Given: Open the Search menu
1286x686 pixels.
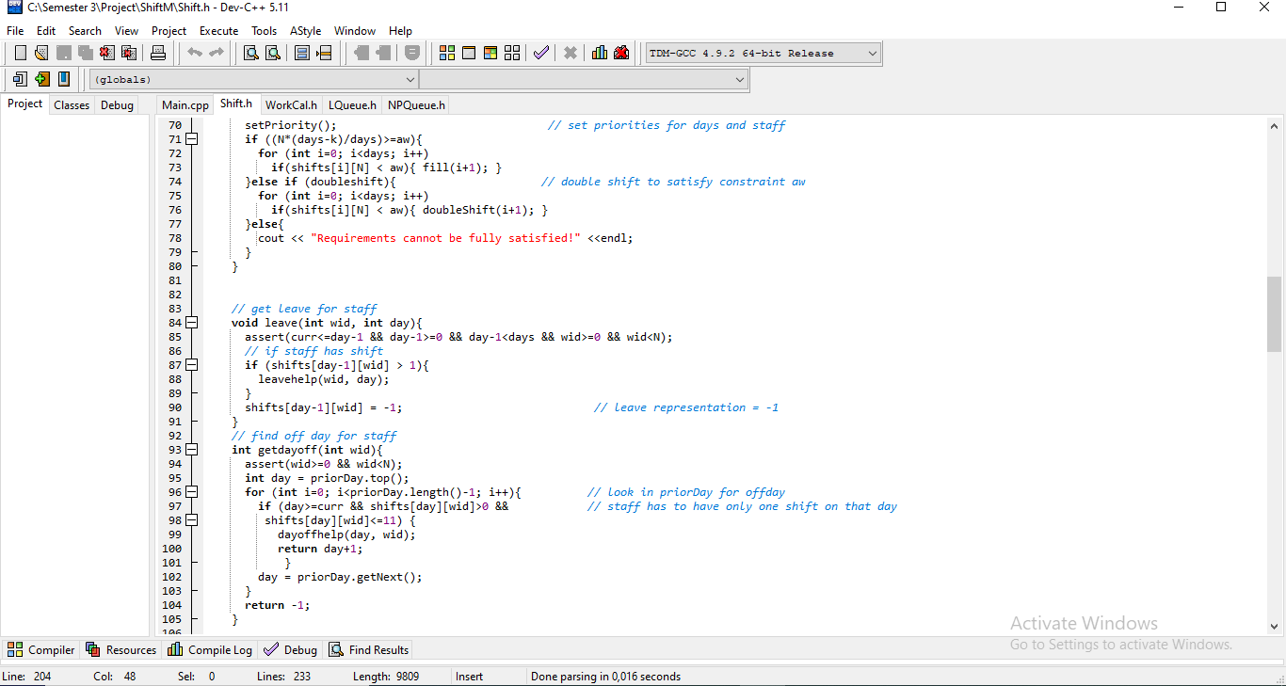Looking at the screenshot, I should [x=85, y=31].
